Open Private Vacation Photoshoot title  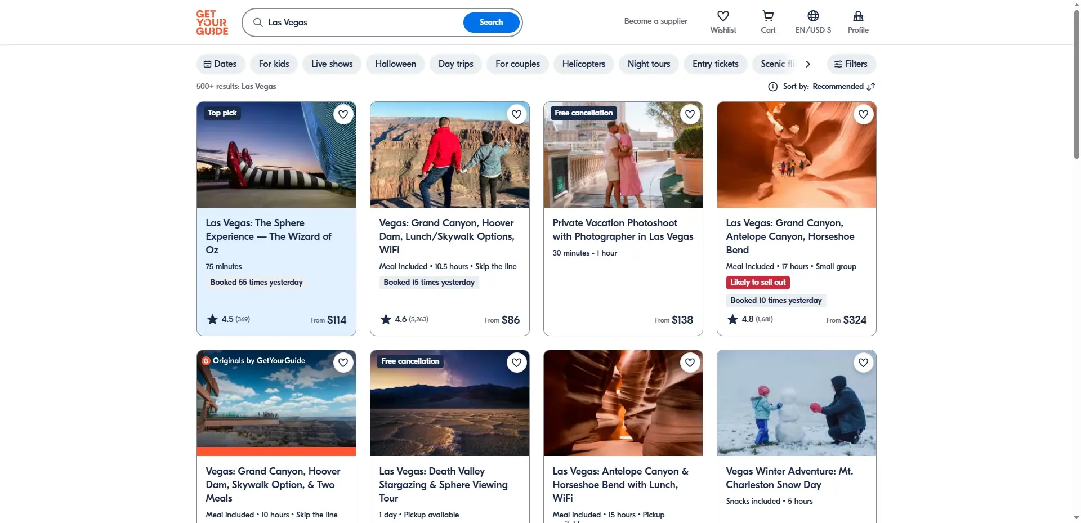pyautogui.click(x=623, y=230)
